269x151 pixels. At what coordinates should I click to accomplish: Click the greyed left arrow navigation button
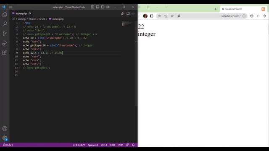(x=258, y=16)
